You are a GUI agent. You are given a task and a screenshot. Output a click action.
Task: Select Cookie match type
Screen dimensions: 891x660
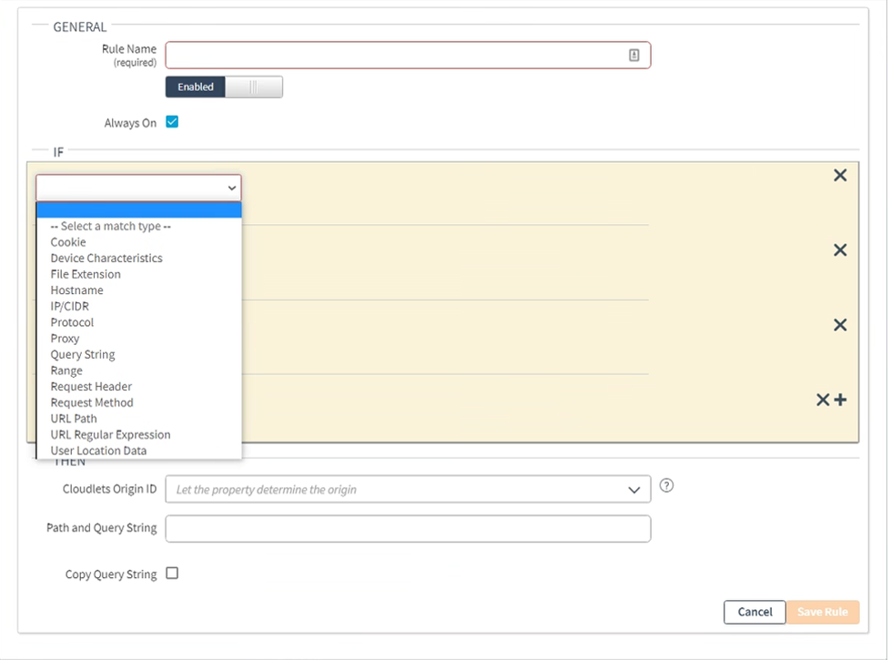click(x=139, y=242)
